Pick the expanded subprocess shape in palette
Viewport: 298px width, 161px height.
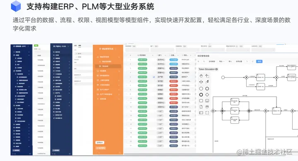pyautogui.click(x=207, y=101)
